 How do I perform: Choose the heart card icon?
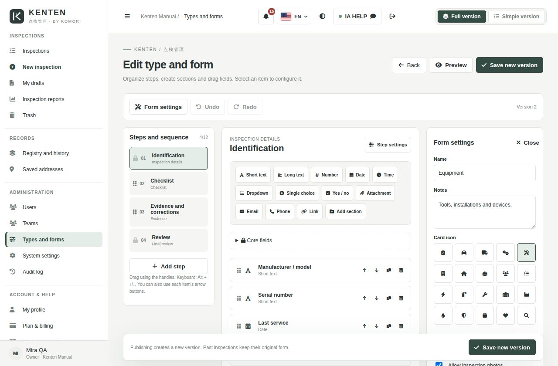point(506,315)
